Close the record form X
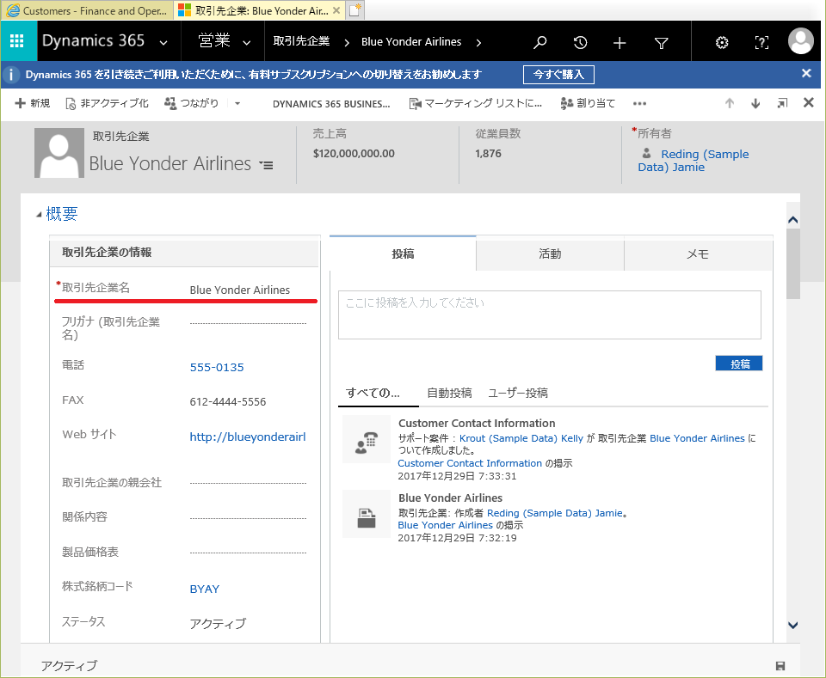826x678 pixels. pyautogui.click(x=809, y=102)
